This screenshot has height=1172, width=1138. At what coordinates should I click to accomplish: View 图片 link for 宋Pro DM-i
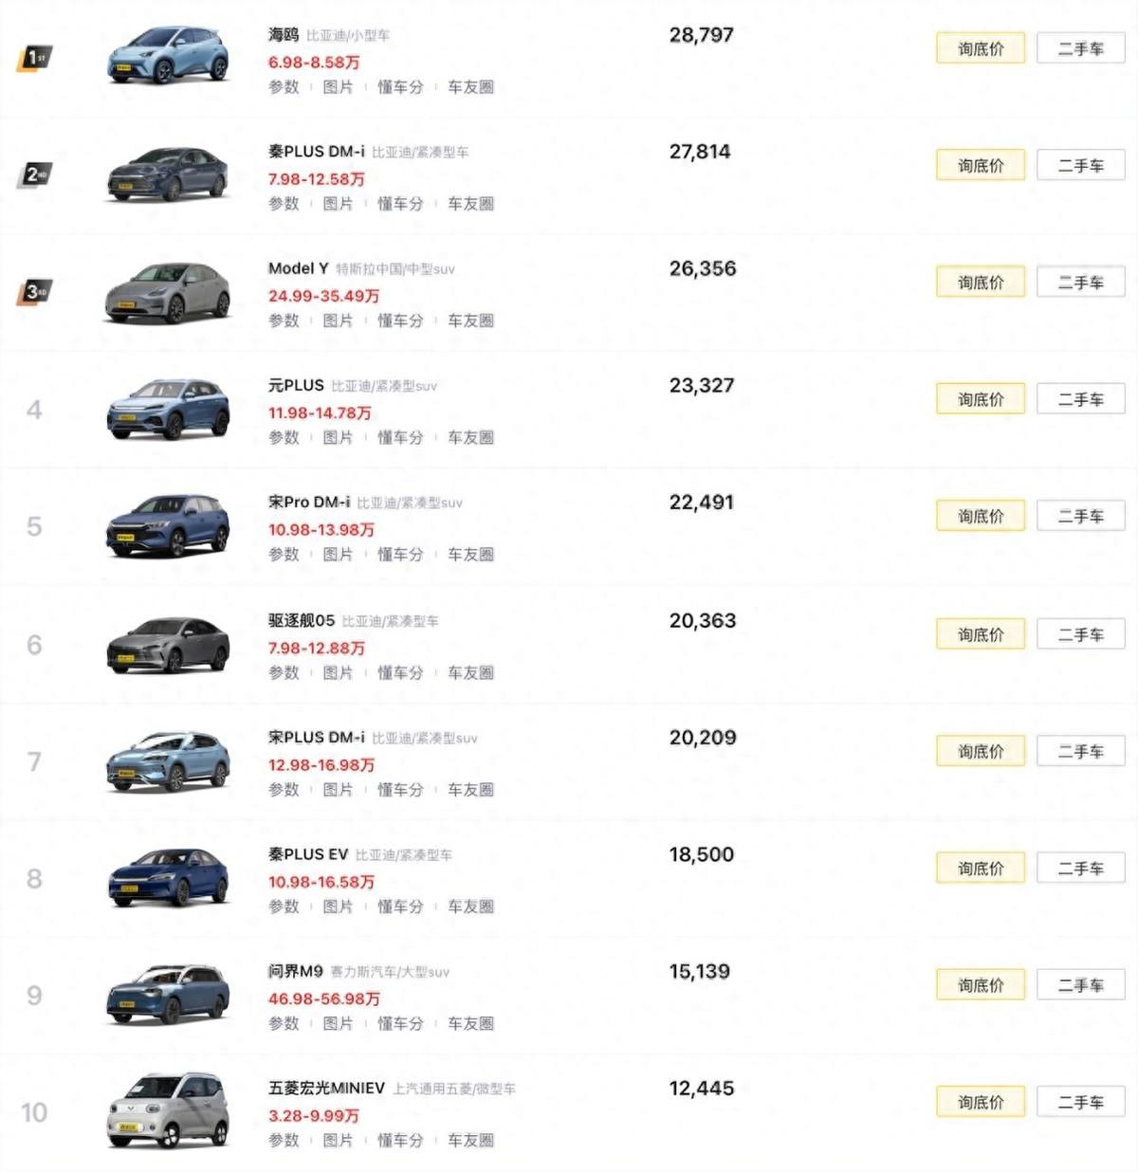pos(338,554)
